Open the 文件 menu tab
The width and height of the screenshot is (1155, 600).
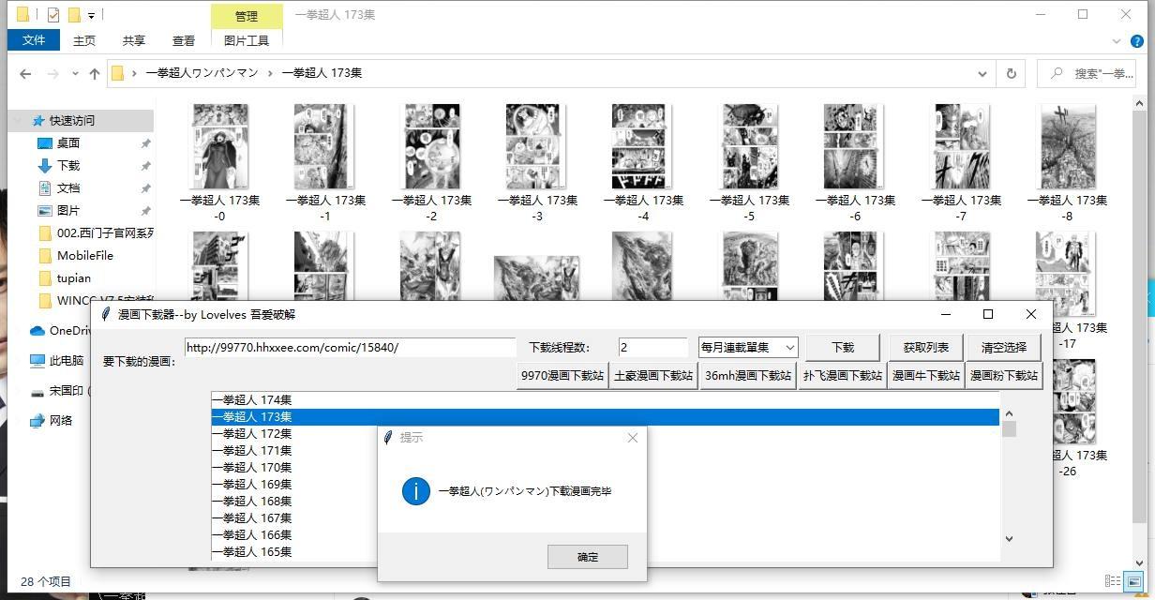(x=34, y=40)
